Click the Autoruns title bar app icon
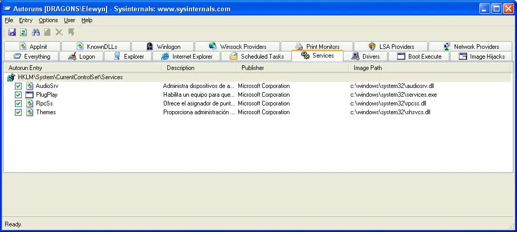The height and width of the screenshot is (232, 517). (7, 9)
